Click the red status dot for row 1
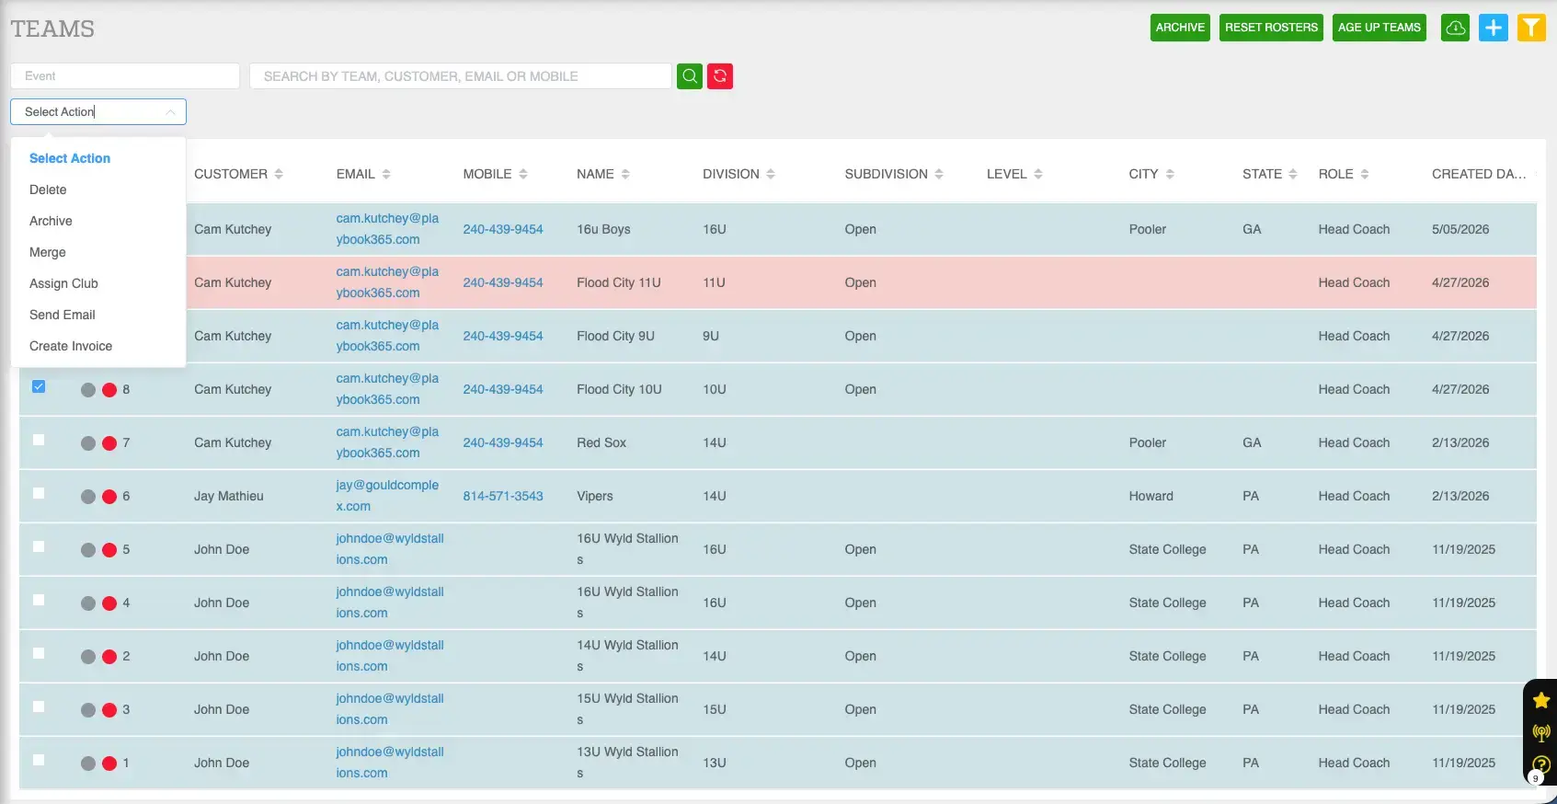 [109, 764]
